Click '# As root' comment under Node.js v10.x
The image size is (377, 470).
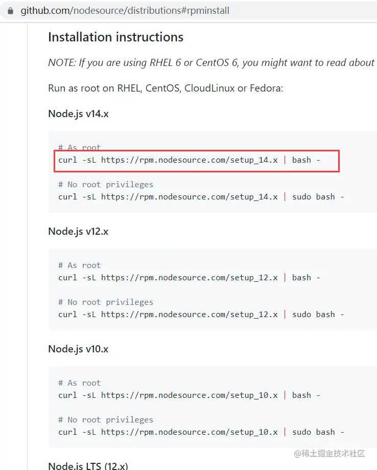pyautogui.click(x=80, y=383)
